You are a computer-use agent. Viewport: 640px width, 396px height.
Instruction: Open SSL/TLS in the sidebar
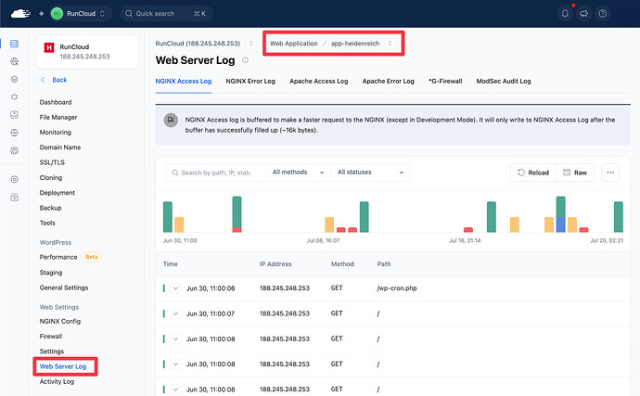click(x=52, y=162)
